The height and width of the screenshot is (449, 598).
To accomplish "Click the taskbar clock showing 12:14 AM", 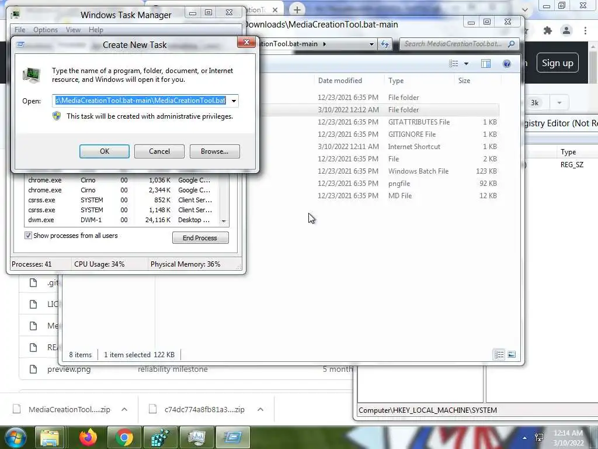I will click(x=568, y=437).
